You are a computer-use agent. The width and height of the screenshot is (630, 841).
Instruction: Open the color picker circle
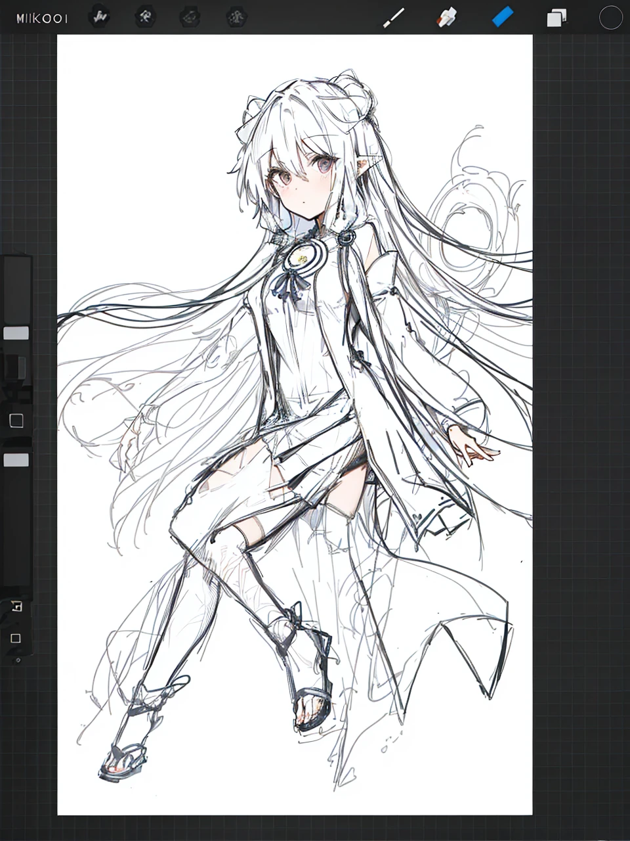(610, 18)
